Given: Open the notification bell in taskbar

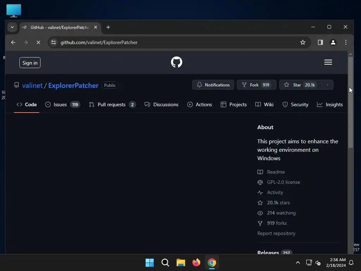Looking at the screenshot, I should pyautogui.click(x=351, y=263).
